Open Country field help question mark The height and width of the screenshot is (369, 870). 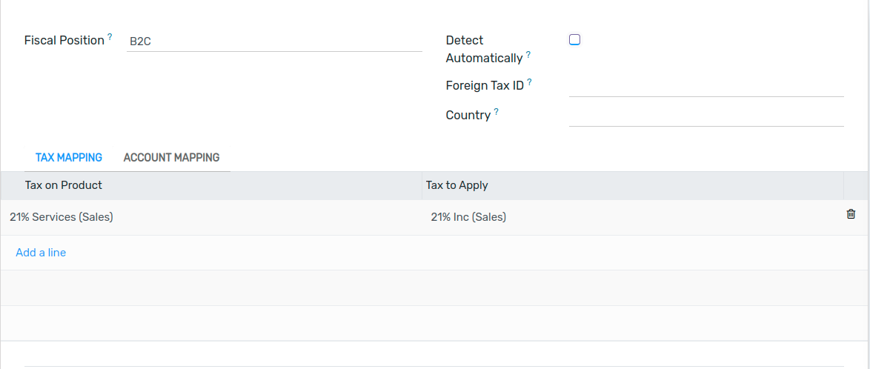496,112
